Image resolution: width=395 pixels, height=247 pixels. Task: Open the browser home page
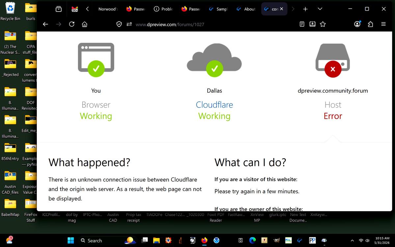click(x=84, y=24)
